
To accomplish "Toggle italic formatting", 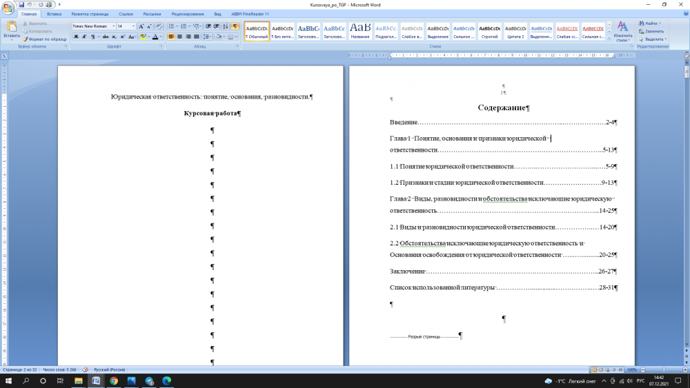I will click(x=84, y=37).
